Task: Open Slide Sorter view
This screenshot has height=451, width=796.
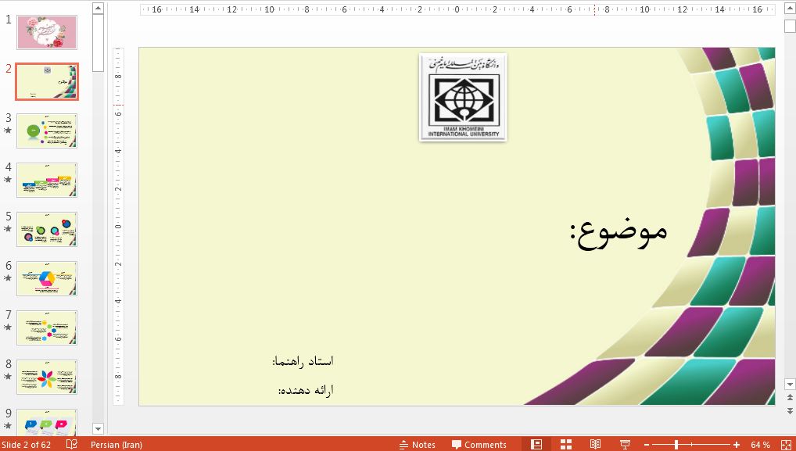Action: click(565, 444)
